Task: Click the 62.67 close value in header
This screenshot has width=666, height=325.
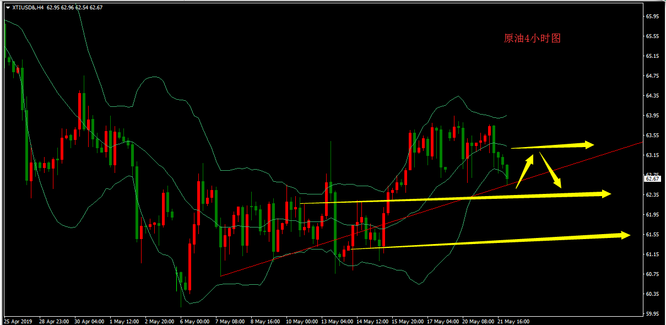Action: point(96,8)
